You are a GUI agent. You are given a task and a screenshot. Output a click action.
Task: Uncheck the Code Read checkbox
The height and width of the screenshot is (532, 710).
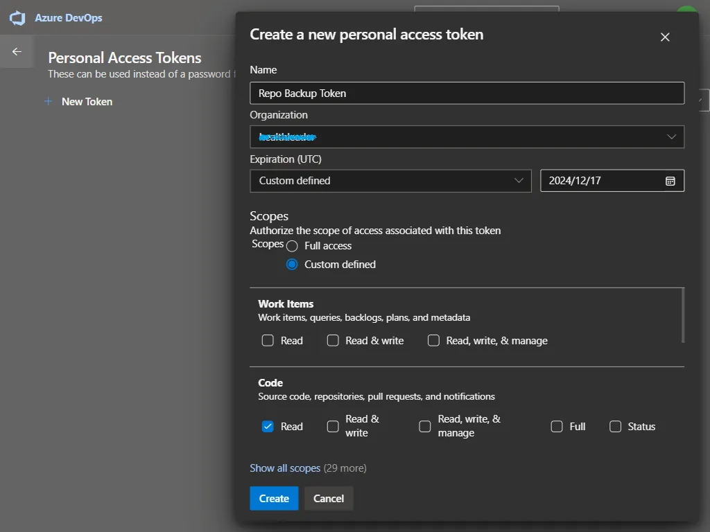point(268,426)
